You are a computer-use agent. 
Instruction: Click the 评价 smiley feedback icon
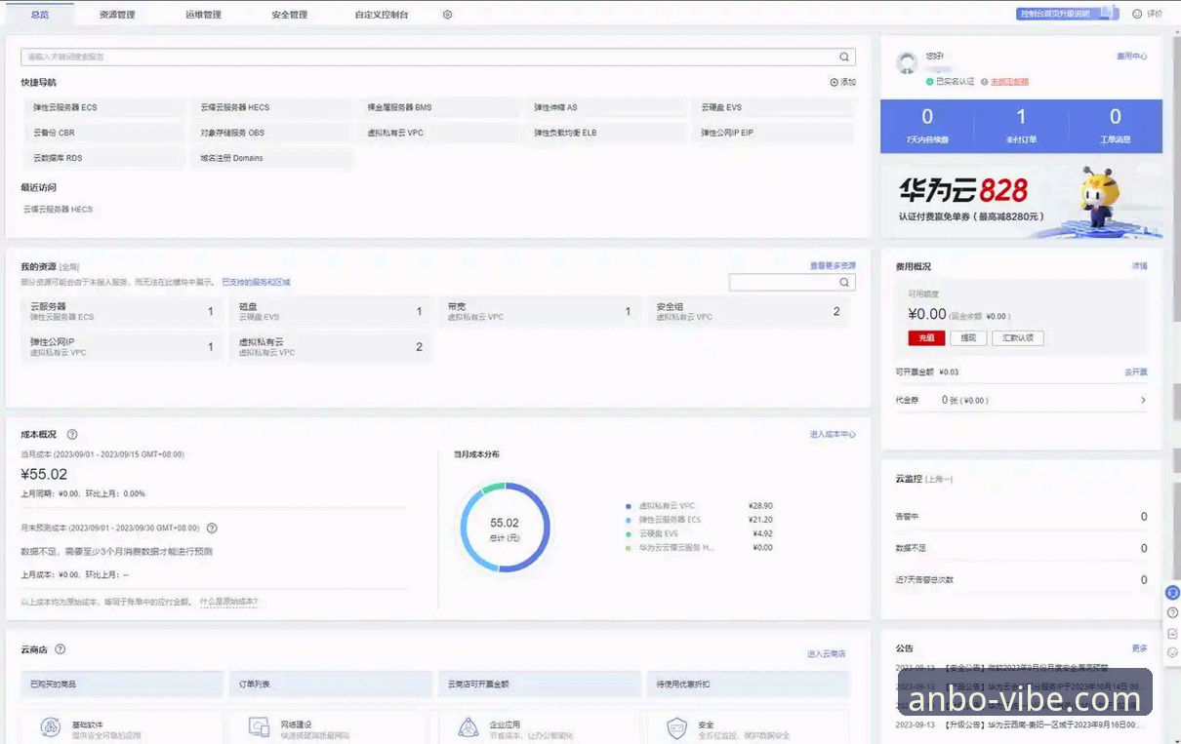[x=1137, y=14]
